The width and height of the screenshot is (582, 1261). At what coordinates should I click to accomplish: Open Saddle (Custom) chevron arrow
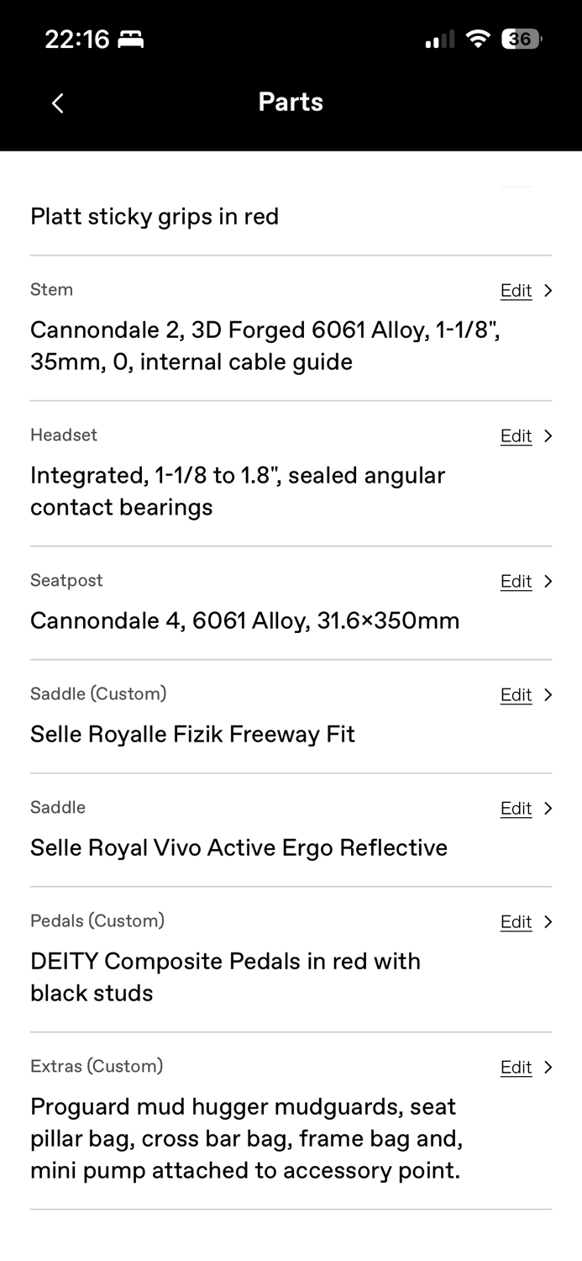548,695
